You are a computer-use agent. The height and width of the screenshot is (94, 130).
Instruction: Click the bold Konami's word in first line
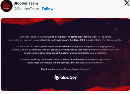click(72, 37)
